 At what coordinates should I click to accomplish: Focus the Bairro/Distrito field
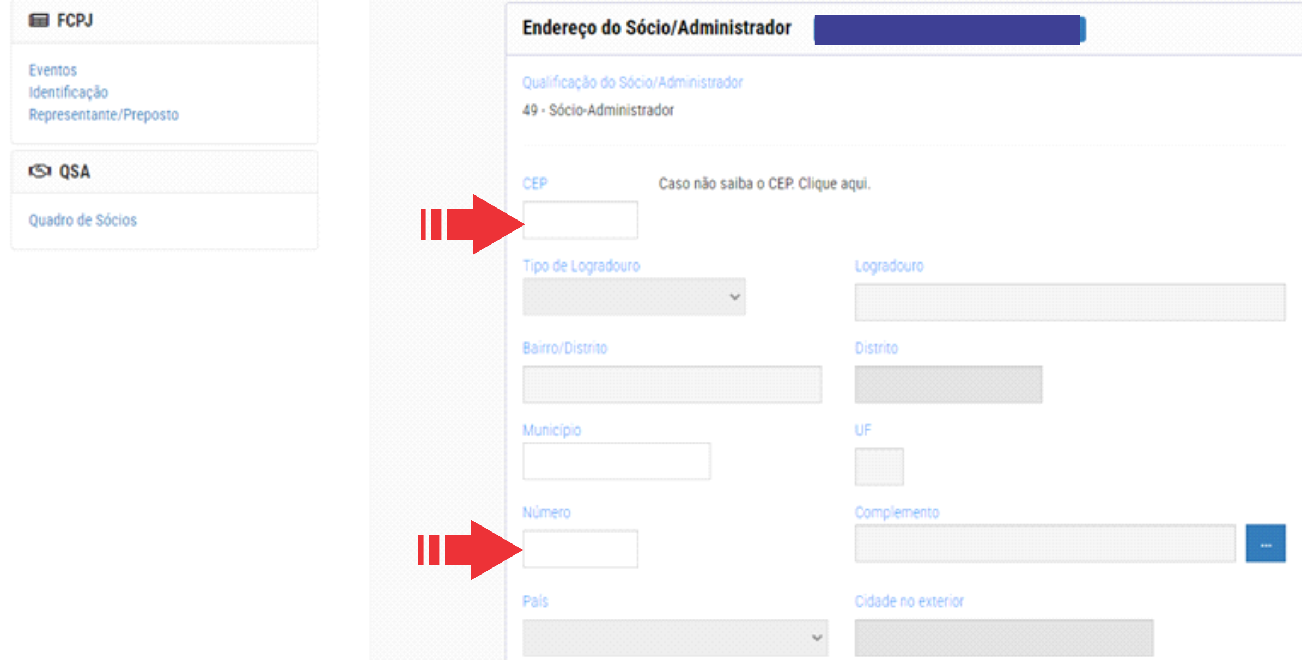click(672, 384)
